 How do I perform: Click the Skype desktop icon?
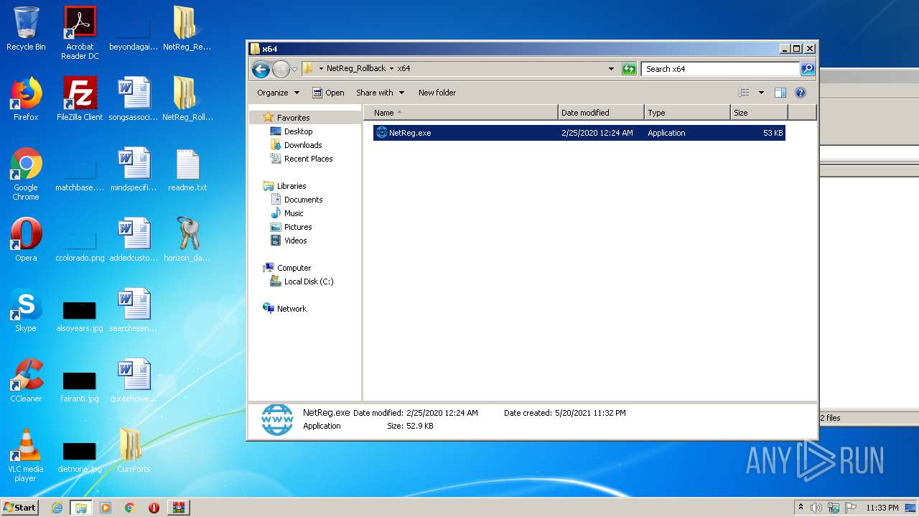coord(26,310)
